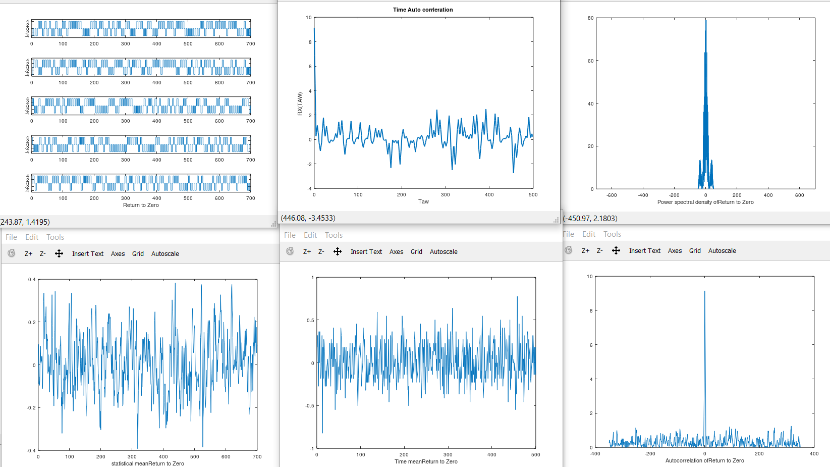Select the rotate tool in the Time mean figure

(290, 251)
